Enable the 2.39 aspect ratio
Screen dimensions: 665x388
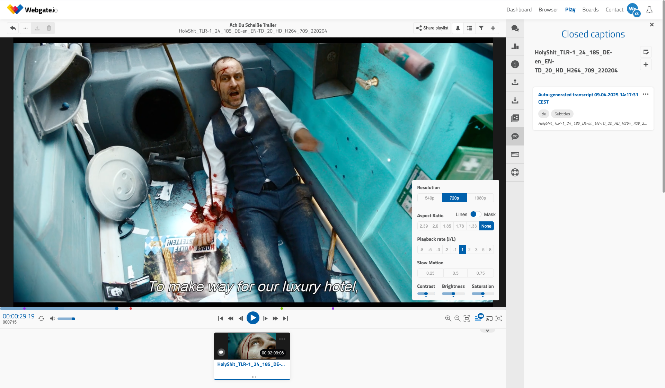tap(424, 226)
